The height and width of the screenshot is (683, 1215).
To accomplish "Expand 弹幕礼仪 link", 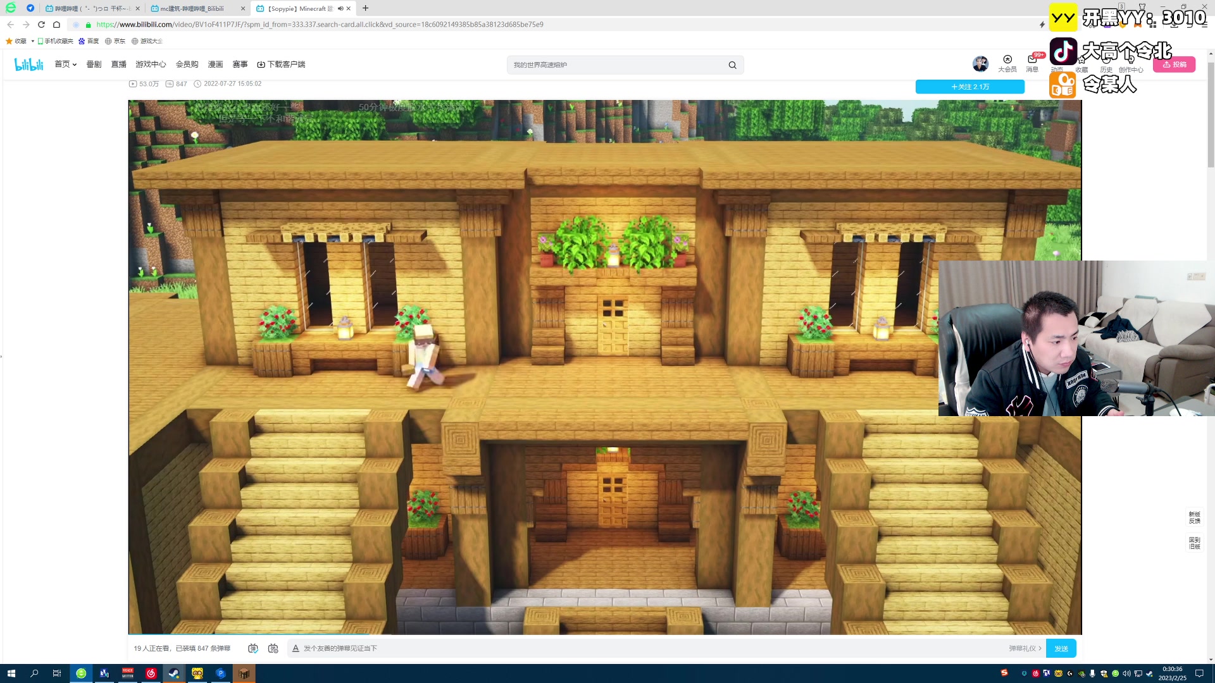I will click(x=1025, y=649).
